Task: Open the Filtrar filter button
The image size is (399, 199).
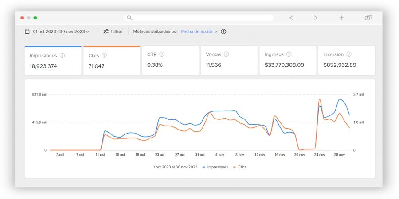Action: 113,31
